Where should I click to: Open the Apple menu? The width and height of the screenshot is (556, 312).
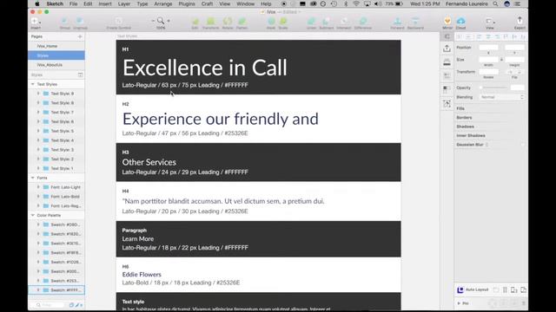[37, 3]
